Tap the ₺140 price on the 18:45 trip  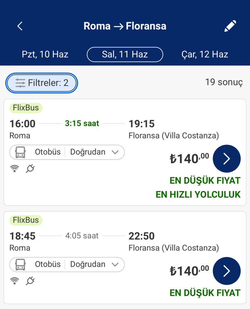pos(189,271)
